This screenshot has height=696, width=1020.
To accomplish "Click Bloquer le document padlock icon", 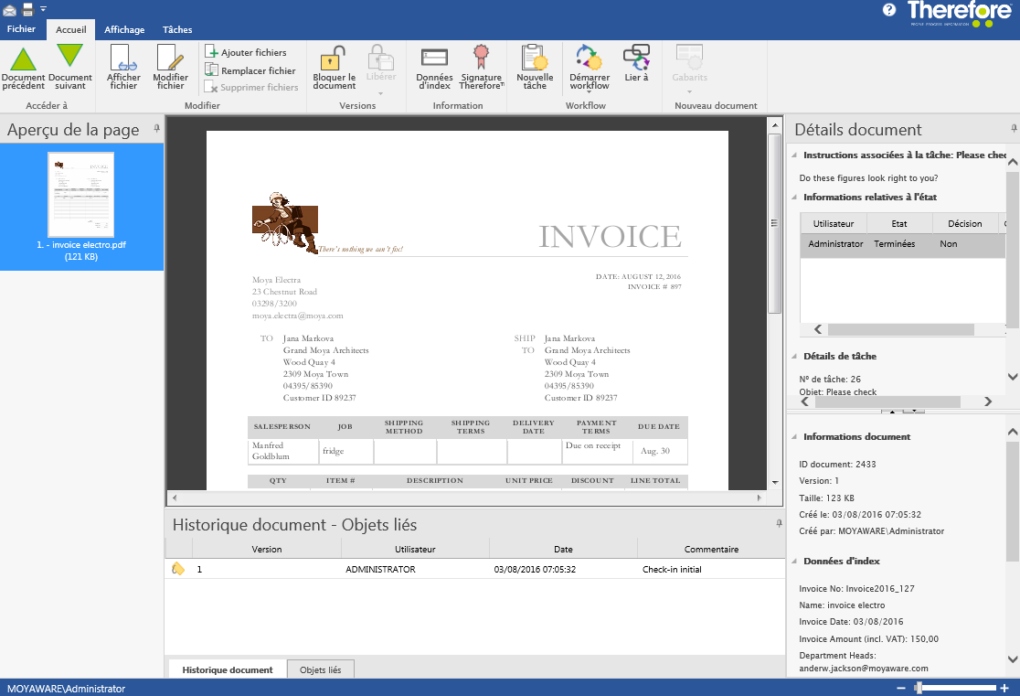I will [335, 59].
